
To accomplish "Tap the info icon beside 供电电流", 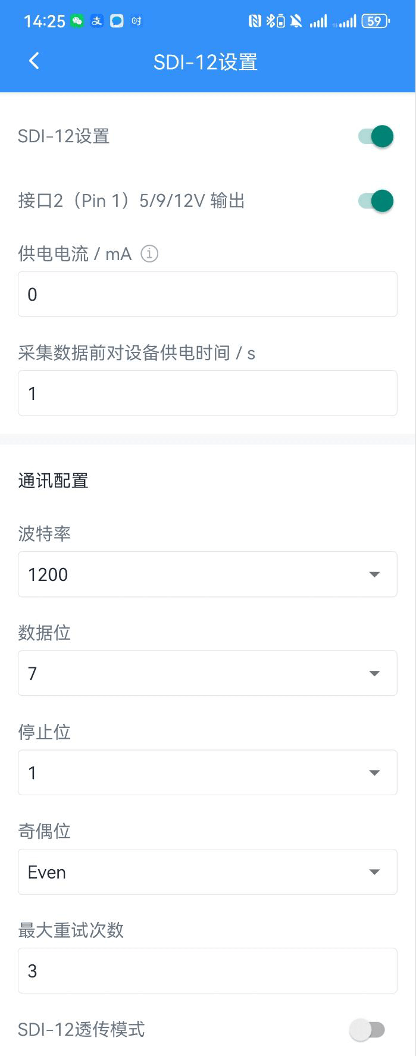I will [x=149, y=254].
